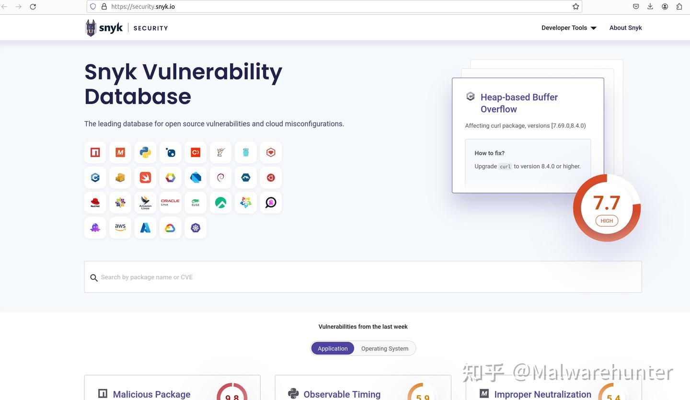Open the npm ecosystem icon
This screenshot has width=690, height=400.
95,152
